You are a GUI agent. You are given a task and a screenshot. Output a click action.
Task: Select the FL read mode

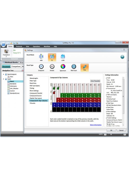click(x=52, y=57)
